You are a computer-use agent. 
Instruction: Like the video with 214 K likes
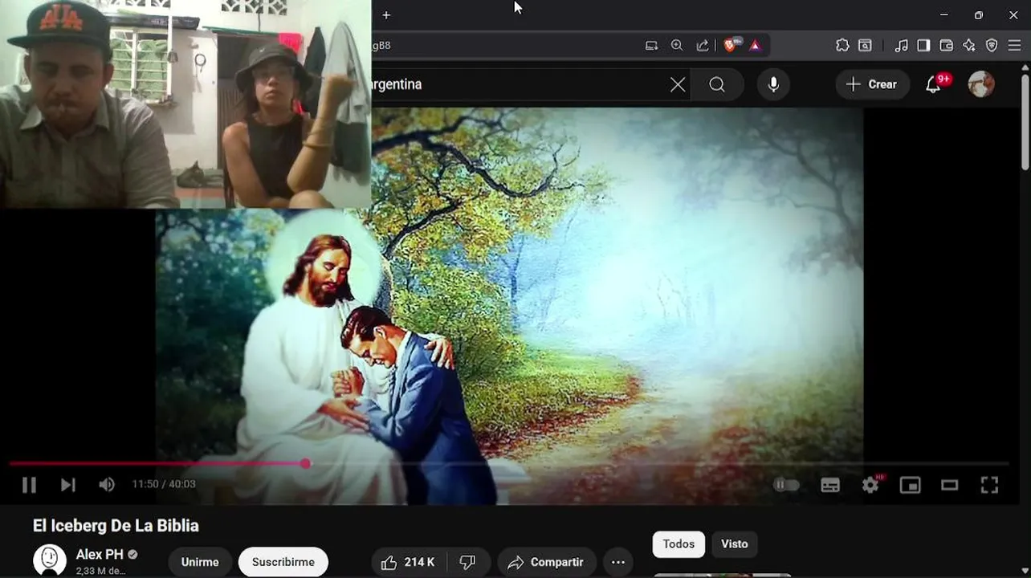coord(408,562)
